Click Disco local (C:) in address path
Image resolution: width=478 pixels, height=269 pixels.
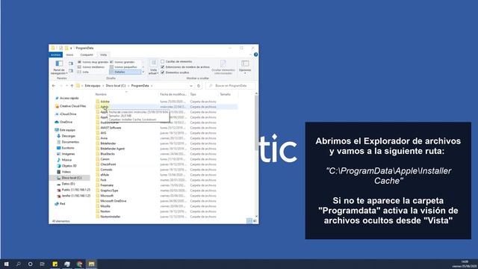(x=116, y=86)
